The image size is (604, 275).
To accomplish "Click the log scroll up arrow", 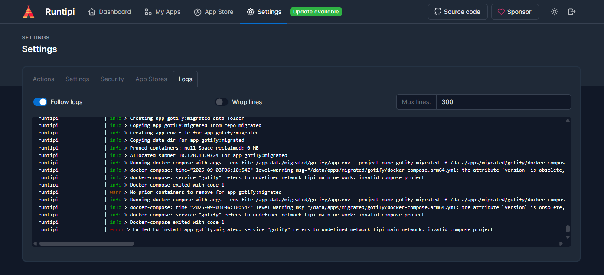I will pyautogui.click(x=568, y=121).
